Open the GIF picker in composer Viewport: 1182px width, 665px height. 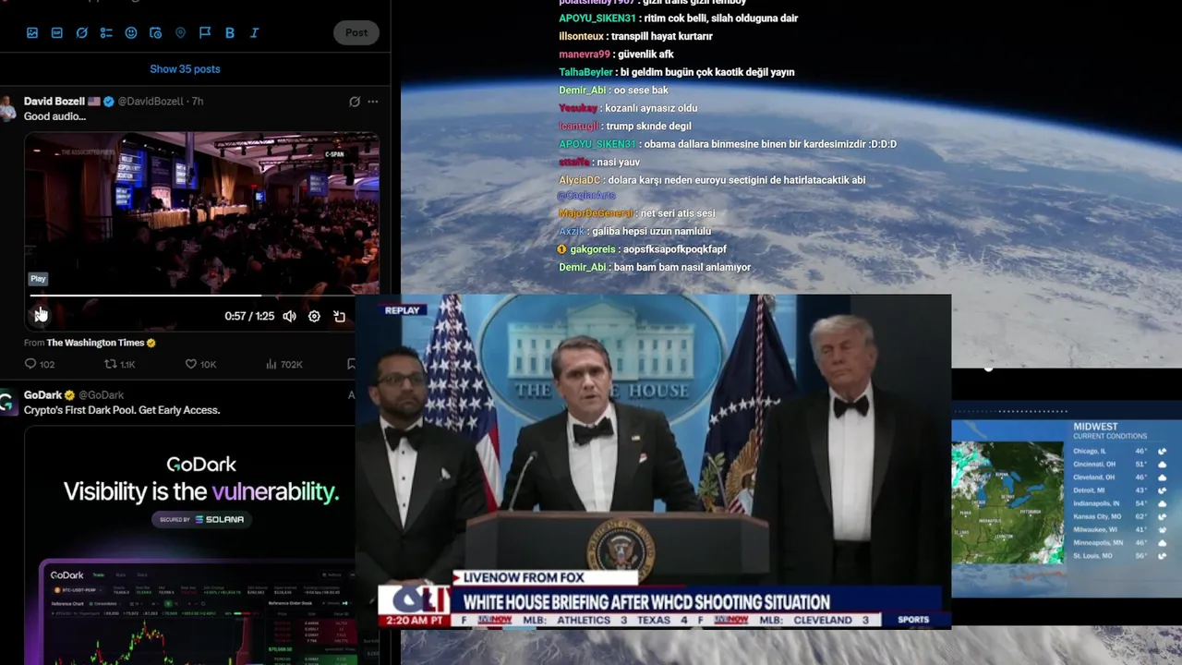point(57,32)
